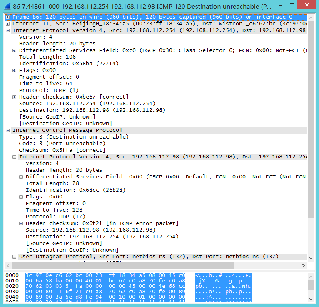Image resolution: width=319 pixels, height=307 pixels.
Task: Select Identification: 0x68cc (26828) field
Action: coord(75,190)
